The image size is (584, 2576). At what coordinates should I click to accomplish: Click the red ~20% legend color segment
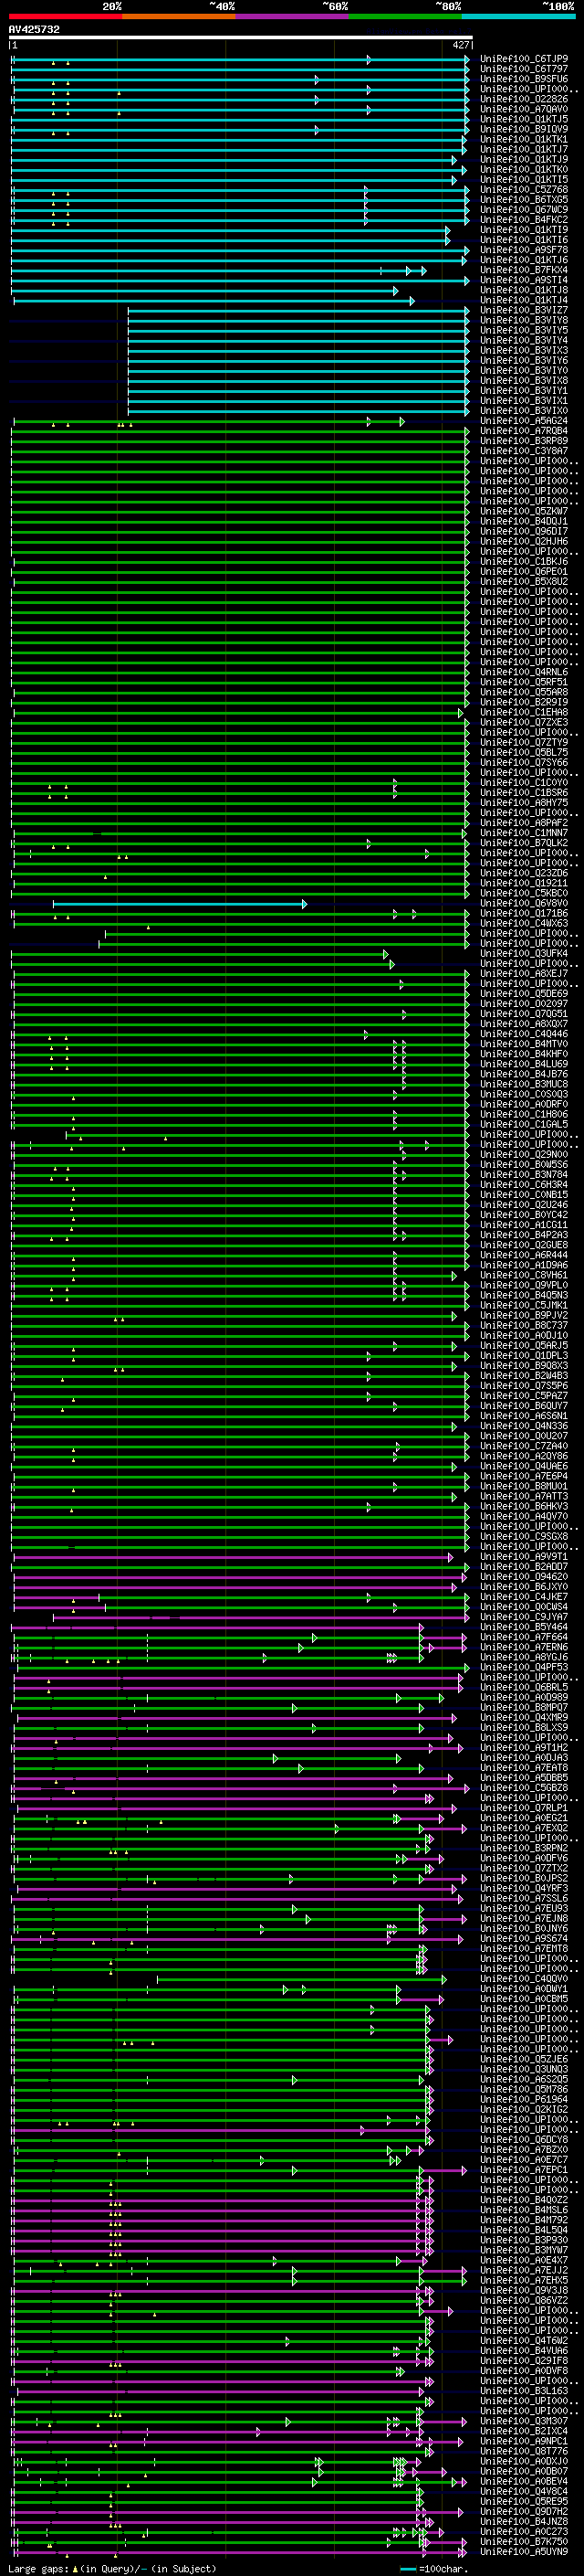click(65, 16)
